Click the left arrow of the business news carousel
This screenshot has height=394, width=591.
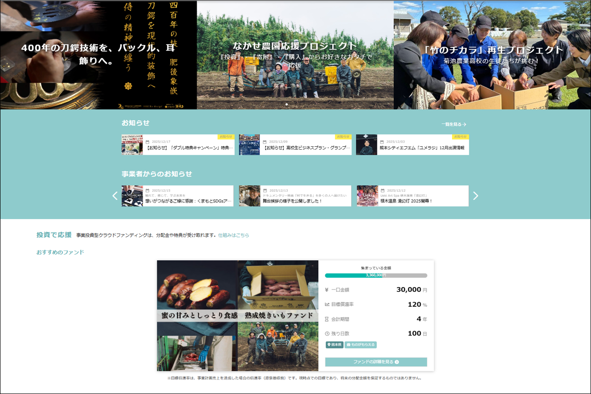click(115, 196)
